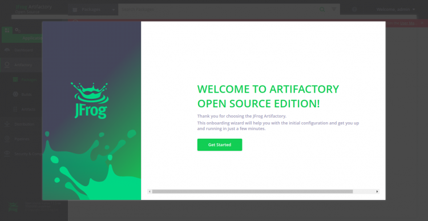
Task: Click the Artifactory circle icon
Action: [7, 65]
